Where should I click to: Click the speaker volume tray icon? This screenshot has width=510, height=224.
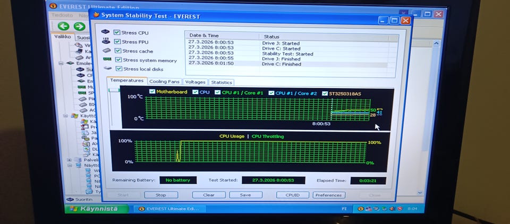(392, 209)
